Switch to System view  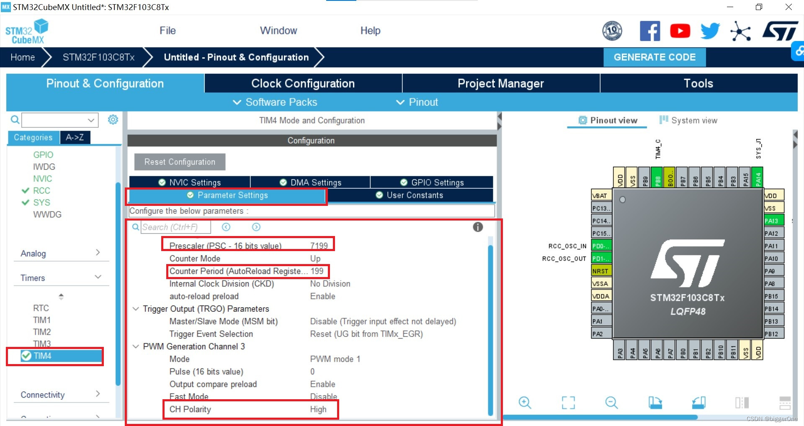688,120
